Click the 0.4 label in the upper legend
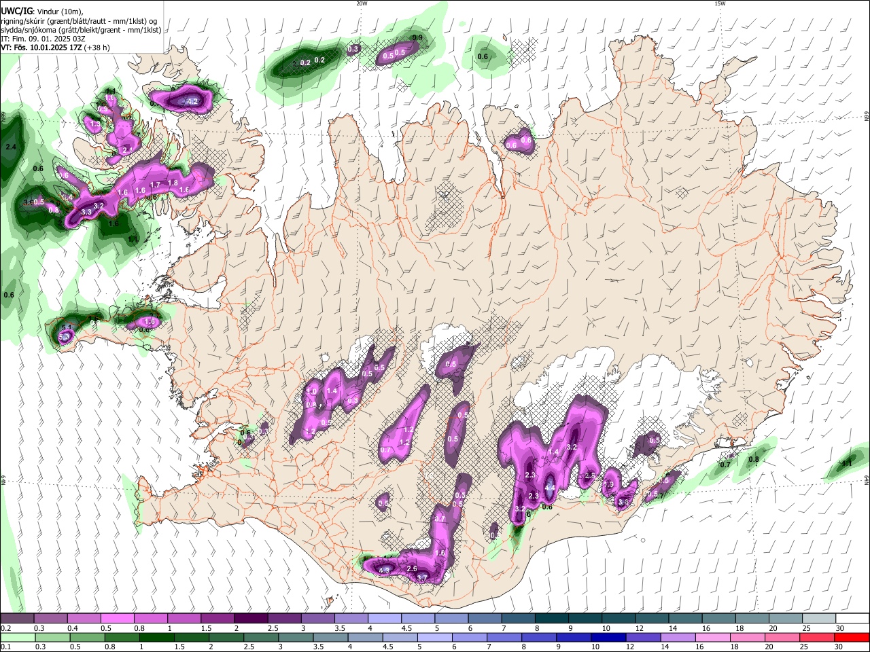Image resolution: width=870 pixels, height=652 pixels. [x=73, y=628]
